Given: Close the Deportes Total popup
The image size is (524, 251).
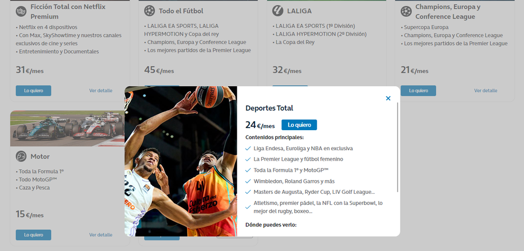Looking at the screenshot, I should (x=388, y=98).
